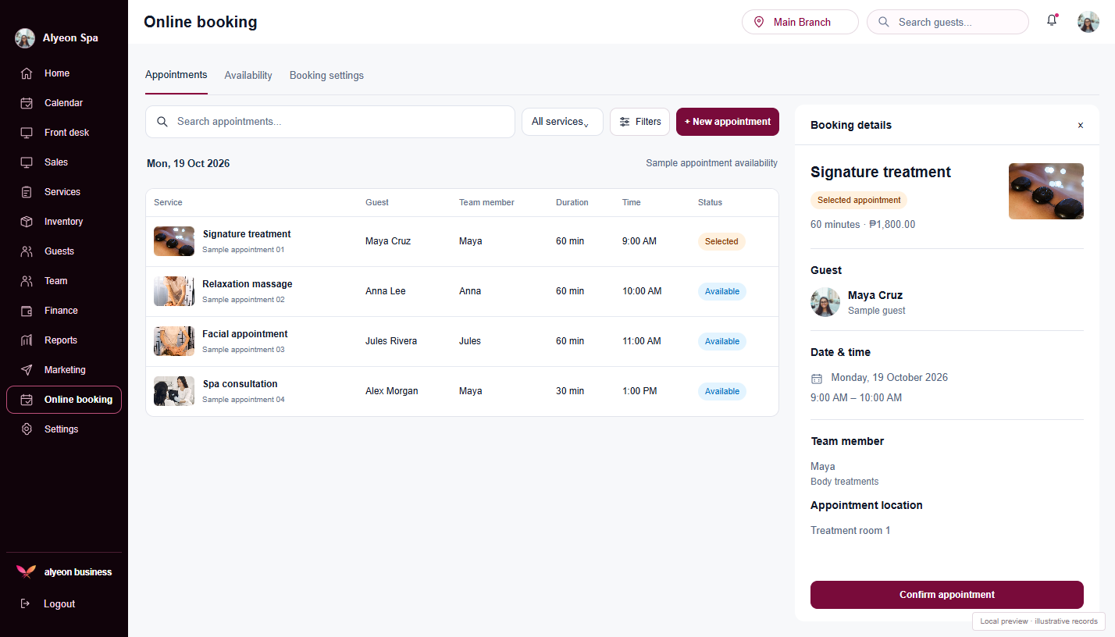The width and height of the screenshot is (1115, 637).
Task: Click the location pin in Main Branch
Action: (759, 22)
